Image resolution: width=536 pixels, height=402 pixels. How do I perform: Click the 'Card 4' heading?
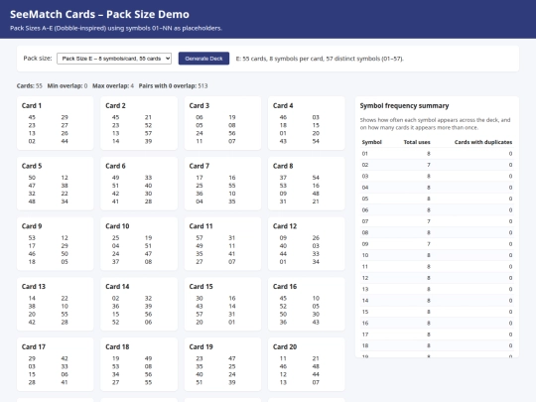(x=283, y=105)
